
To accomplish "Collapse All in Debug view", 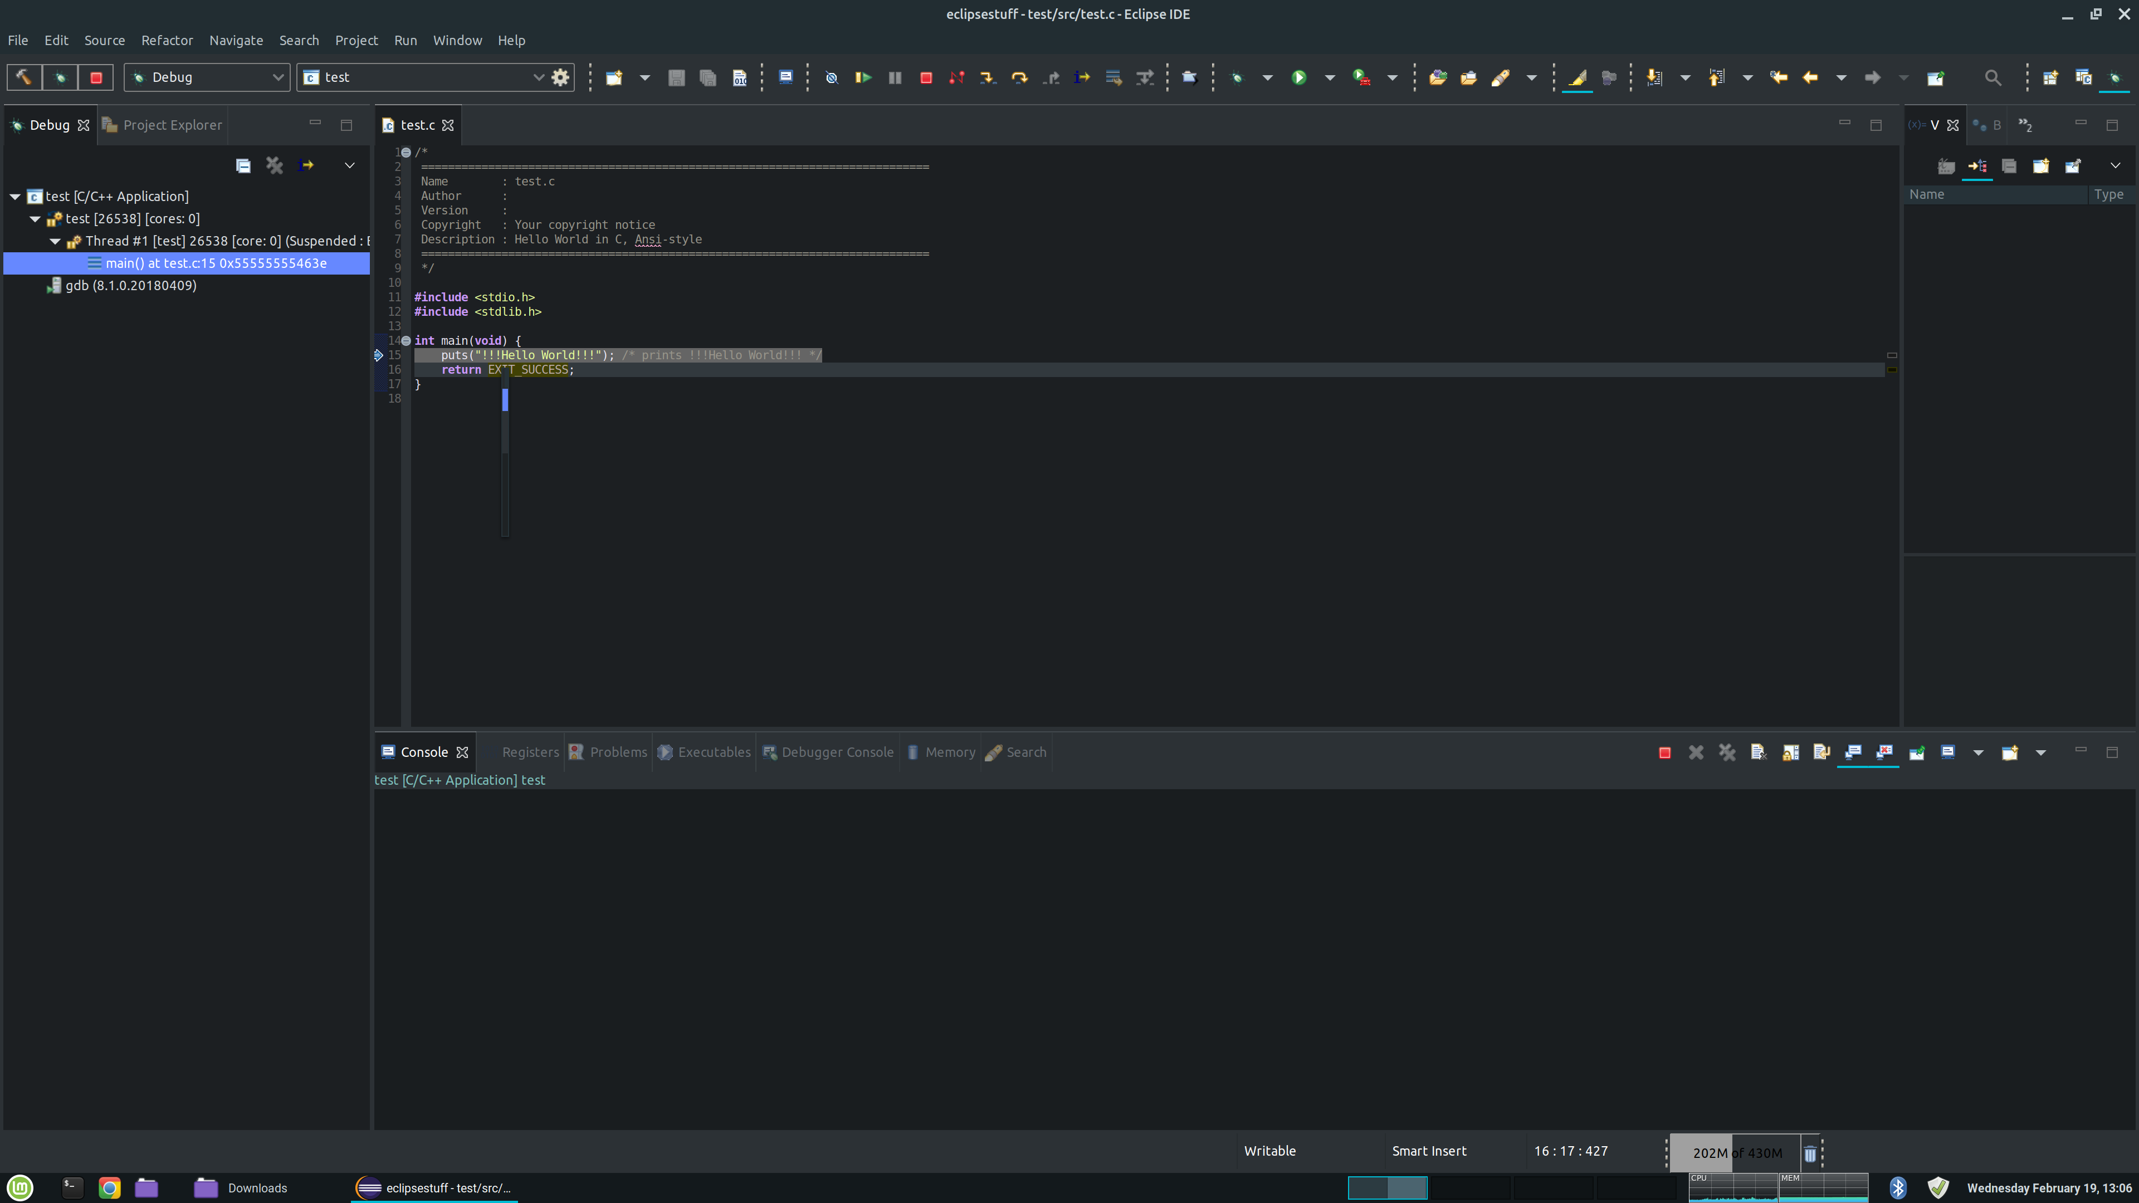I will [243, 165].
